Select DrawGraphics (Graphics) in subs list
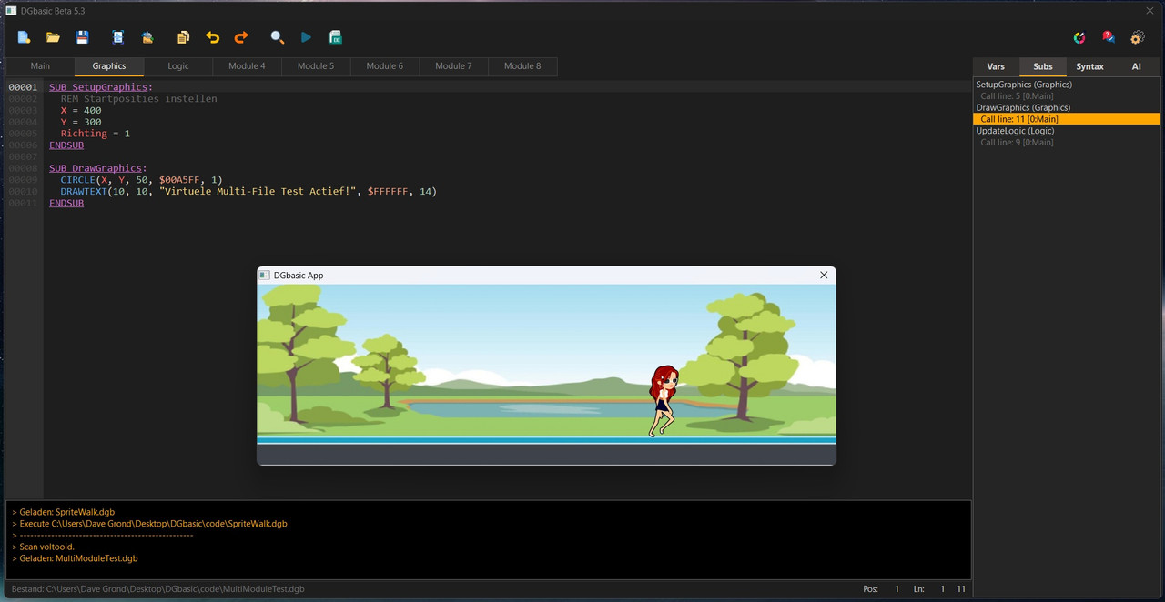Image resolution: width=1165 pixels, height=602 pixels. [x=1023, y=107]
